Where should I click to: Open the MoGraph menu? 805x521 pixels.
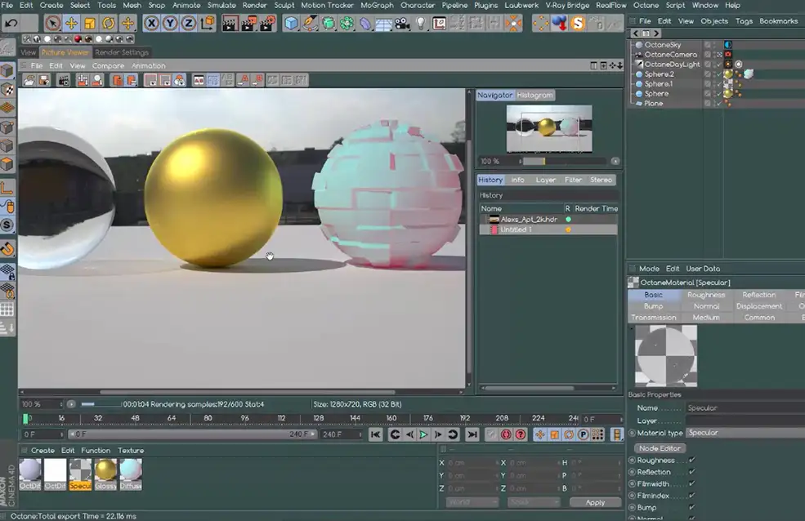point(376,5)
